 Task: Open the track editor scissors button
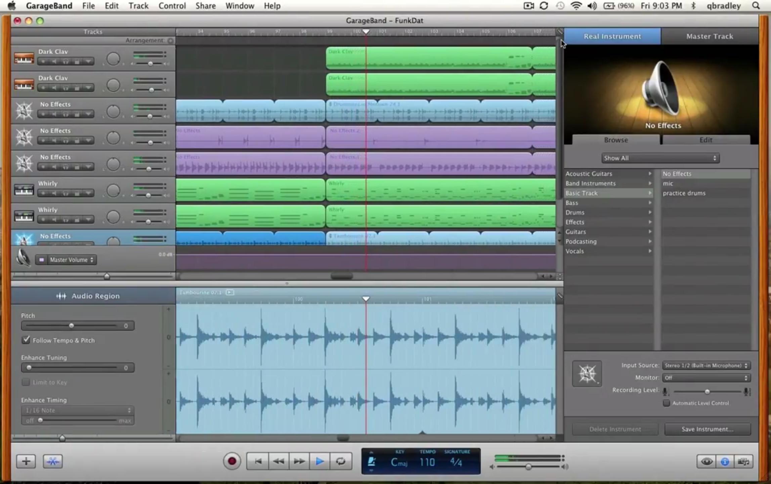[53, 461]
